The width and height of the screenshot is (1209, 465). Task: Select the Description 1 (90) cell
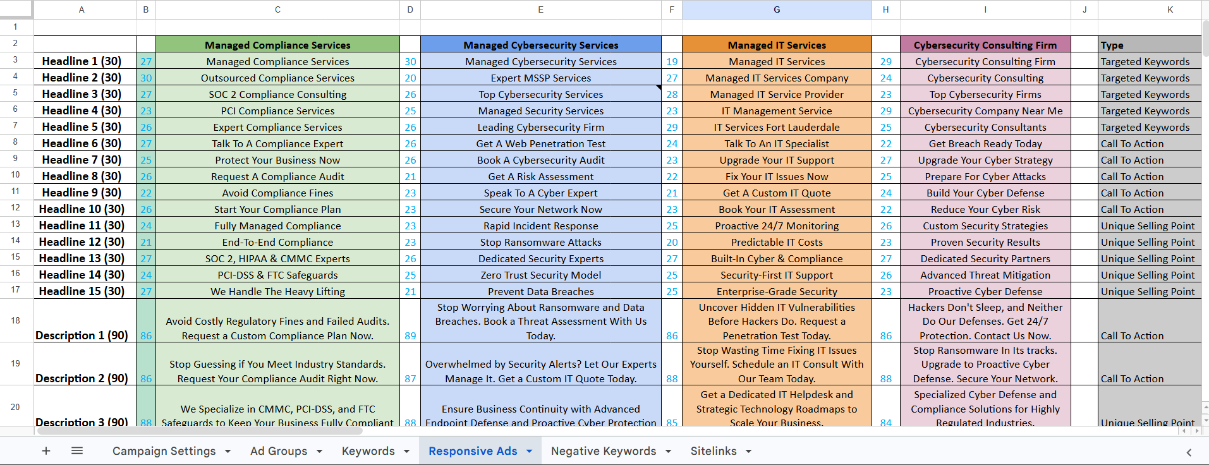click(85, 320)
